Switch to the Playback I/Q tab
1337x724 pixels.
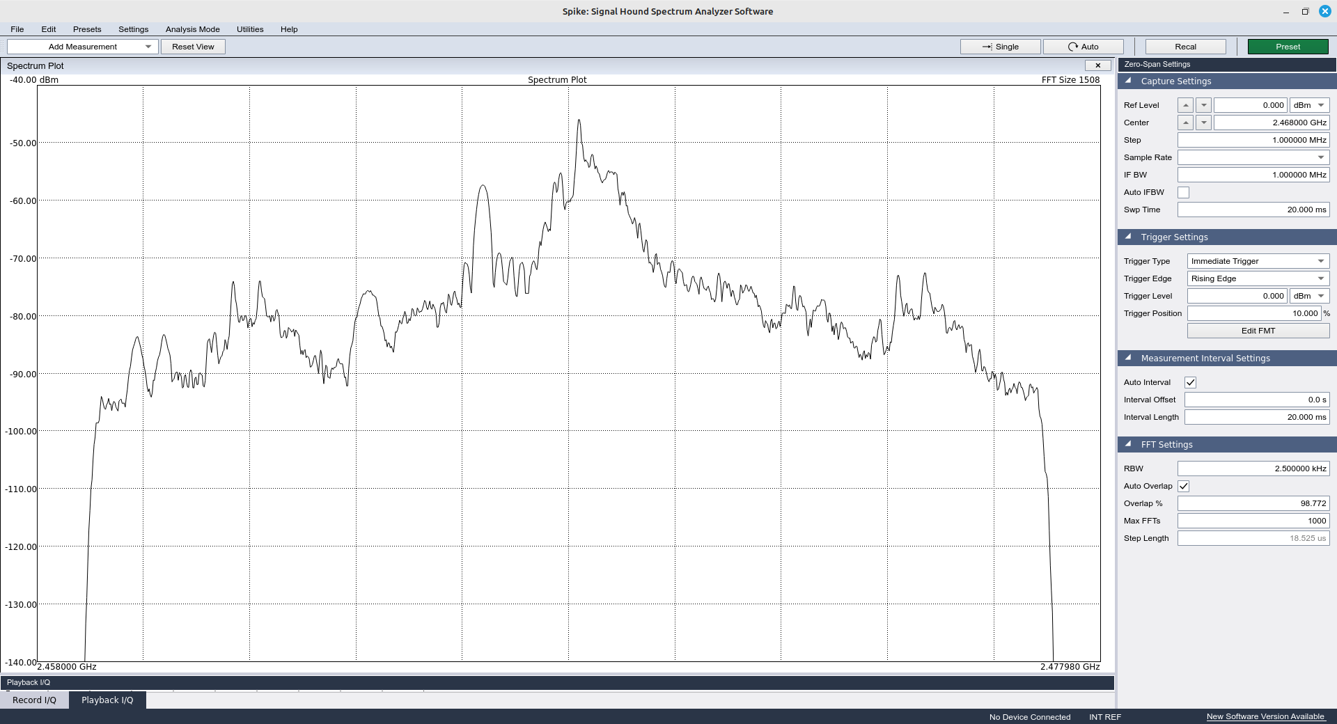(x=107, y=700)
